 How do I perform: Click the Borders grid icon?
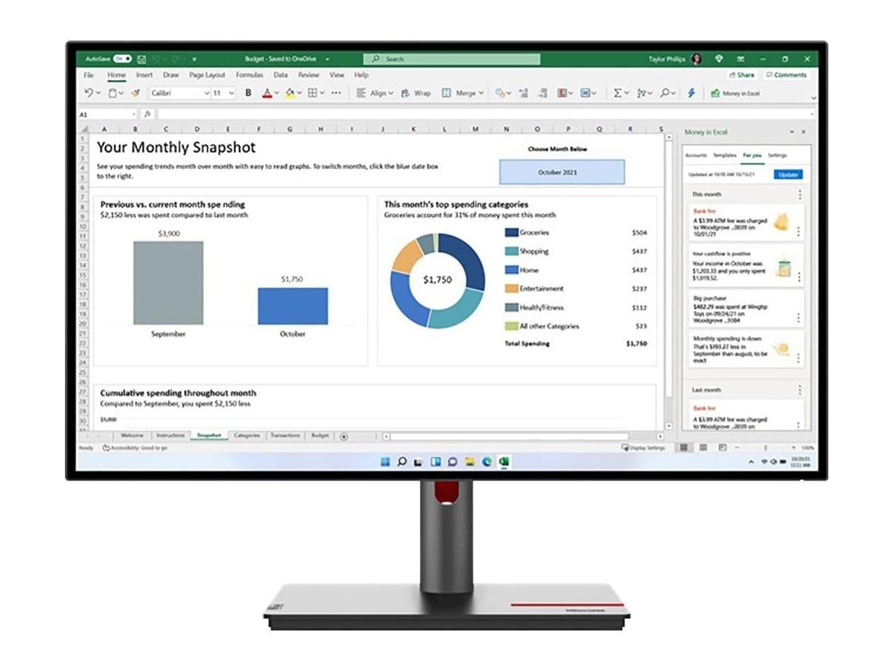312,92
